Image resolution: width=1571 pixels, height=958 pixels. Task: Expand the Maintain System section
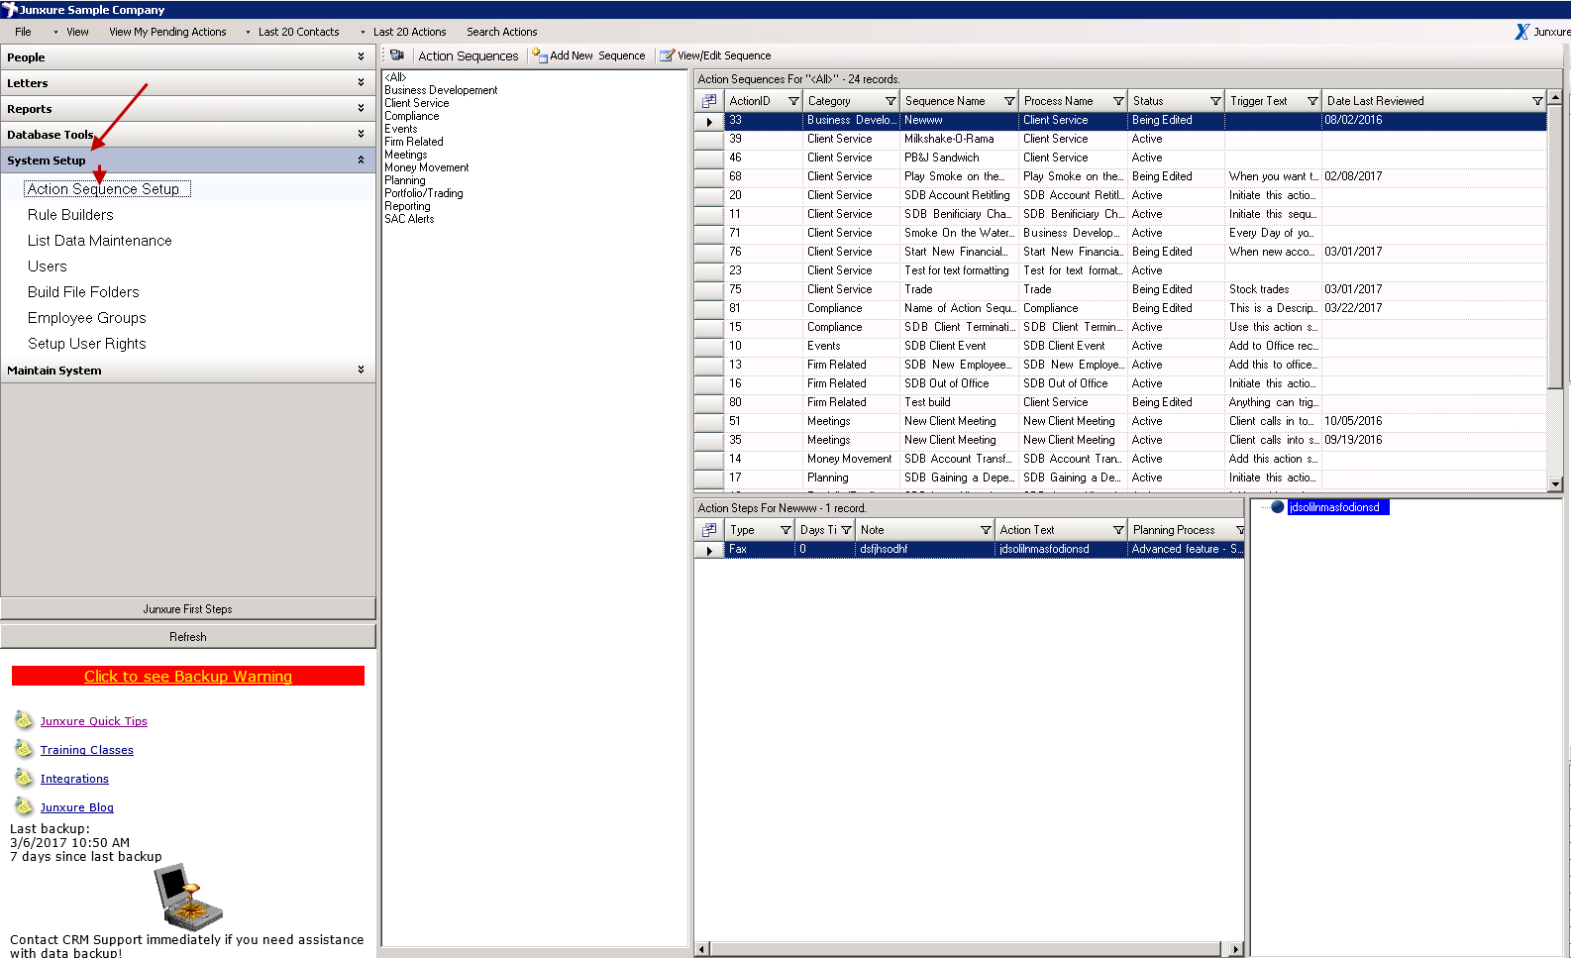(x=188, y=371)
